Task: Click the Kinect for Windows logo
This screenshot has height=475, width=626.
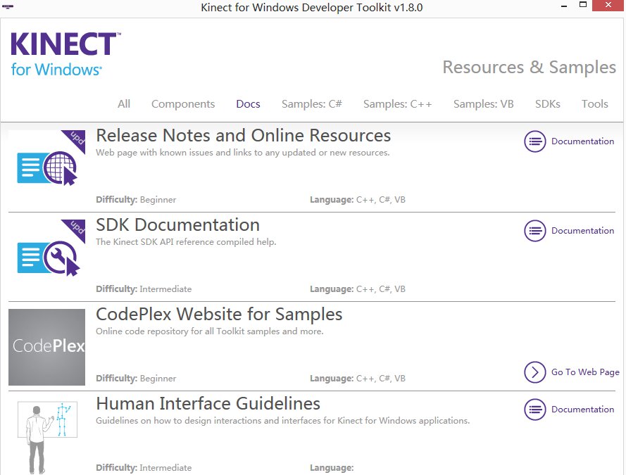Action: point(65,54)
